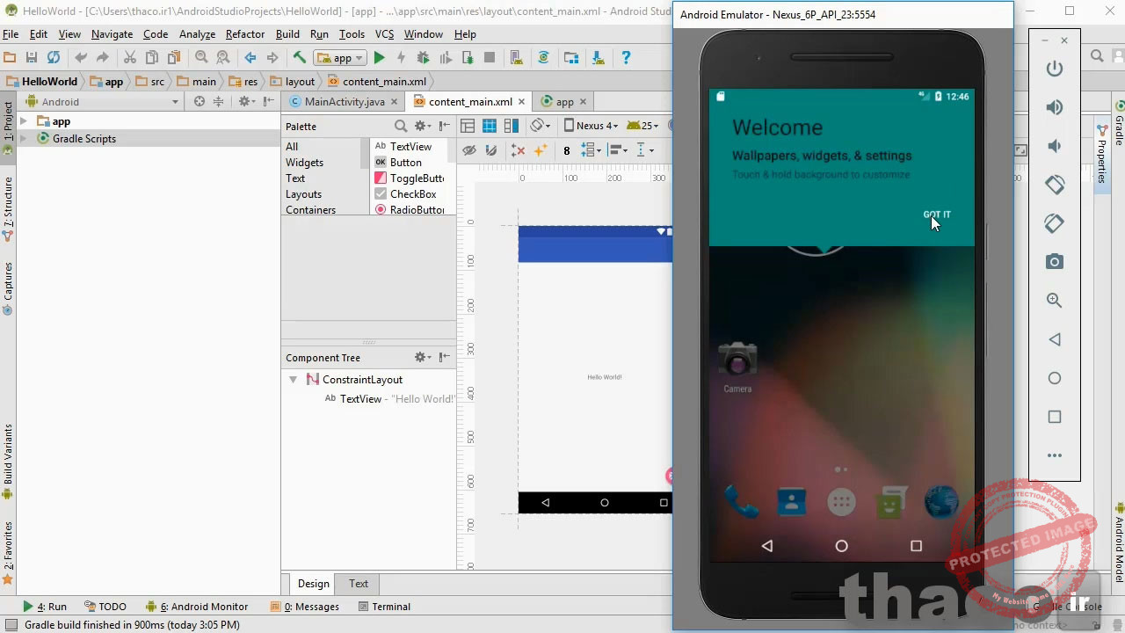Open the Text tab of the layout editor
This screenshot has height=633, width=1125.
358,583
